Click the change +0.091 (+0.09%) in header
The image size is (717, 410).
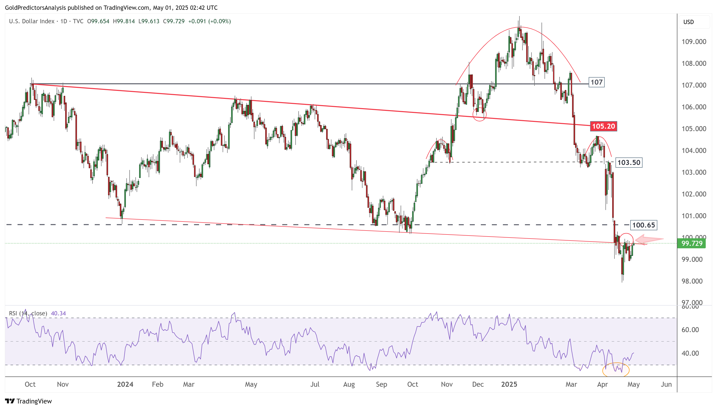pyautogui.click(x=210, y=22)
